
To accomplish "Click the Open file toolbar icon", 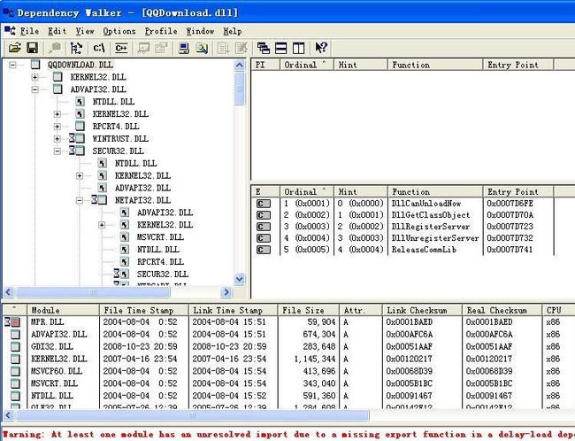I will tap(15, 48).
